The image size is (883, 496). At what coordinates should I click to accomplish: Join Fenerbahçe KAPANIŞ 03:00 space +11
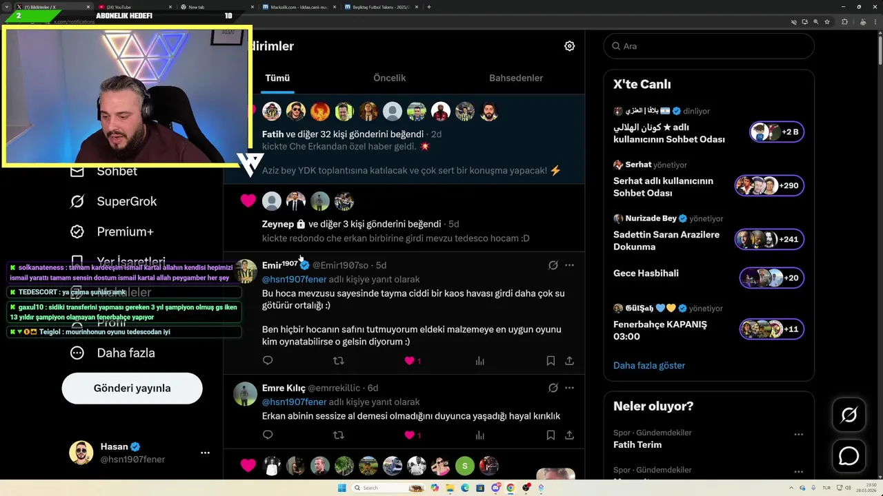pyautogui.click(x=771, y=329)
